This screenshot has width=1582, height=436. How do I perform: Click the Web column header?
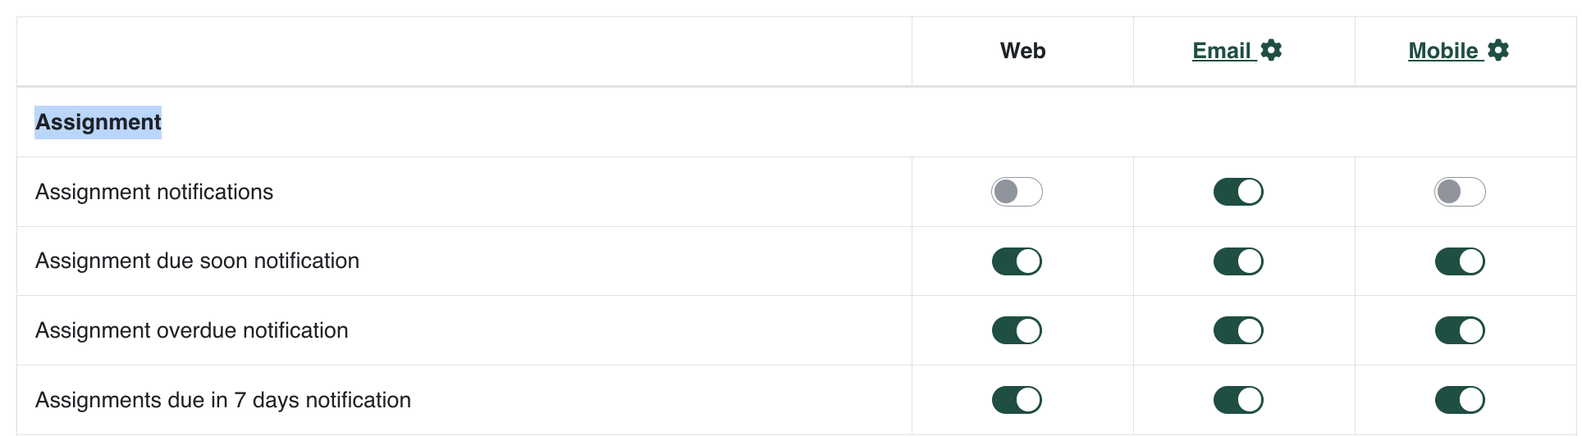[x=1022, y=51]
